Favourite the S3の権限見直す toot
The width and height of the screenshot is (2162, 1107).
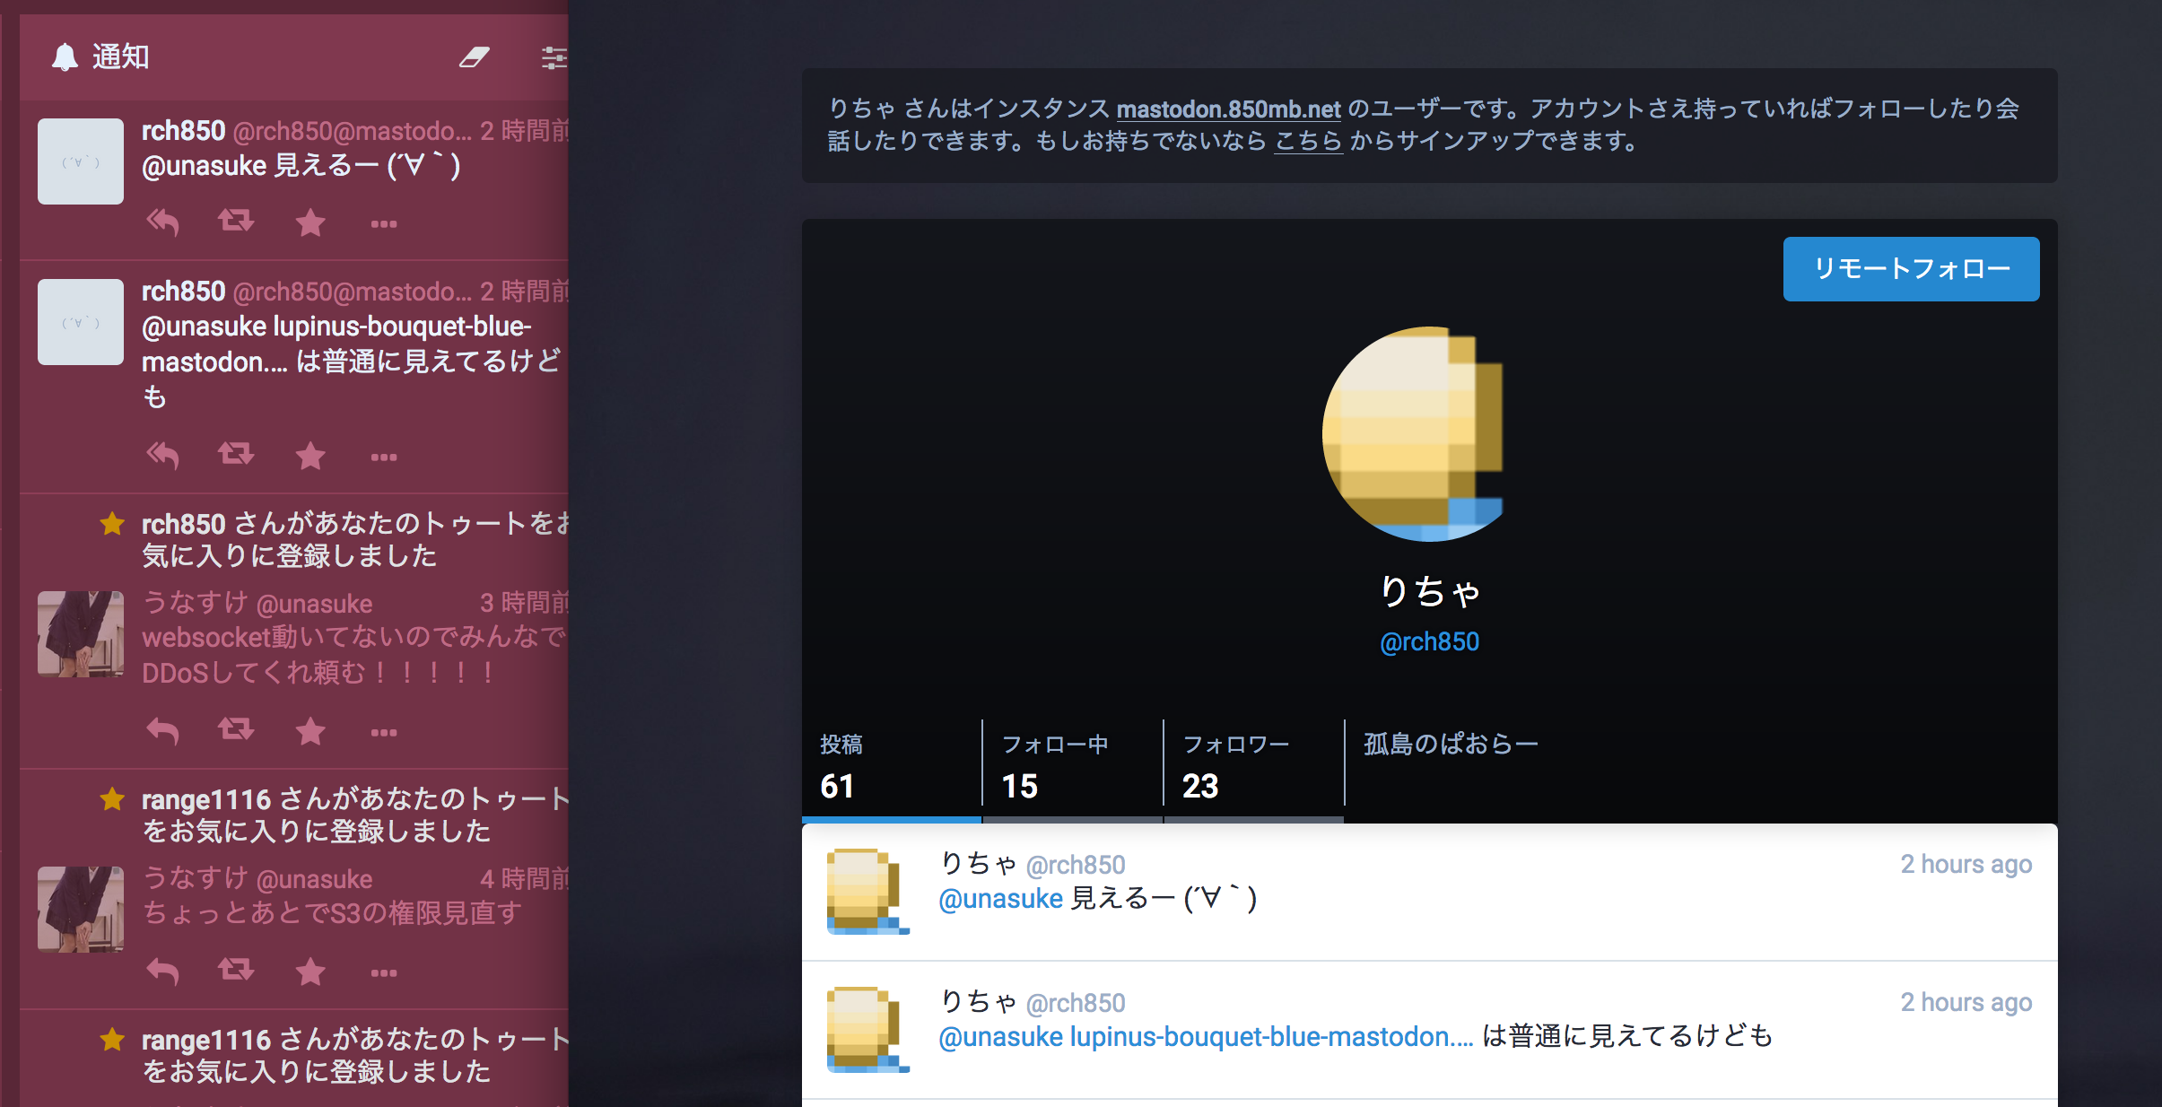[x=310, y=971]
